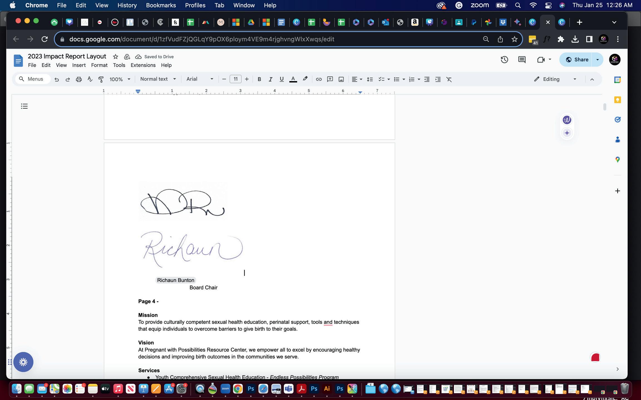Show document outline icon

click(24, 106)
